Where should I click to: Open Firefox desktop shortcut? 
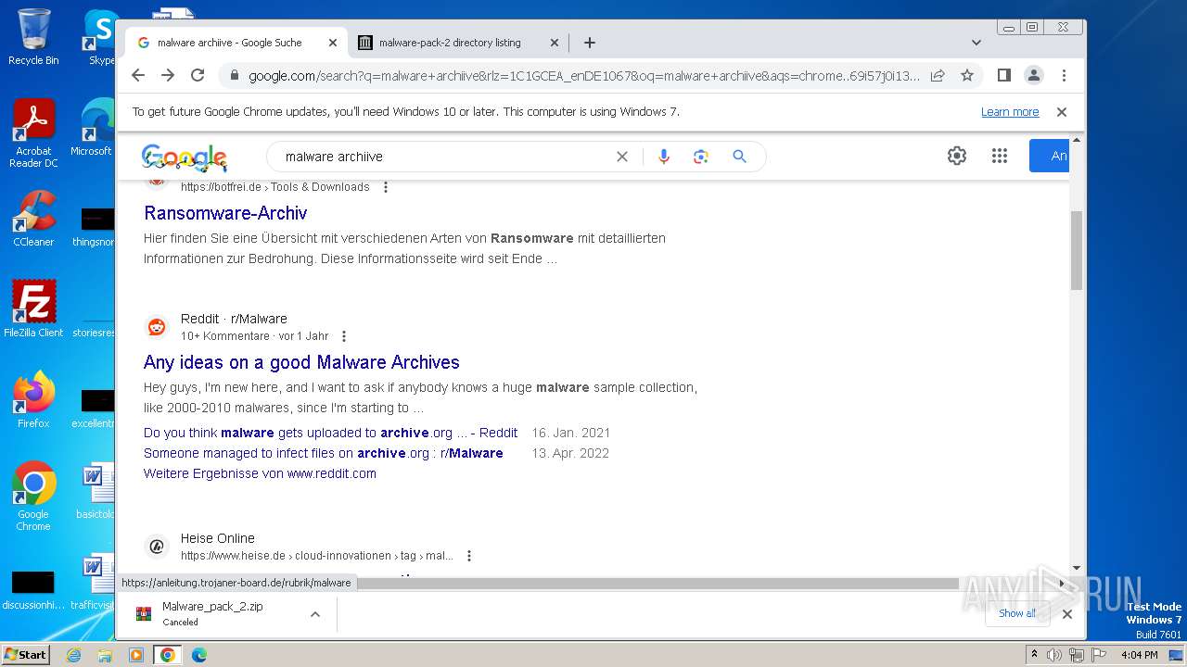click(x=33, y=400)
